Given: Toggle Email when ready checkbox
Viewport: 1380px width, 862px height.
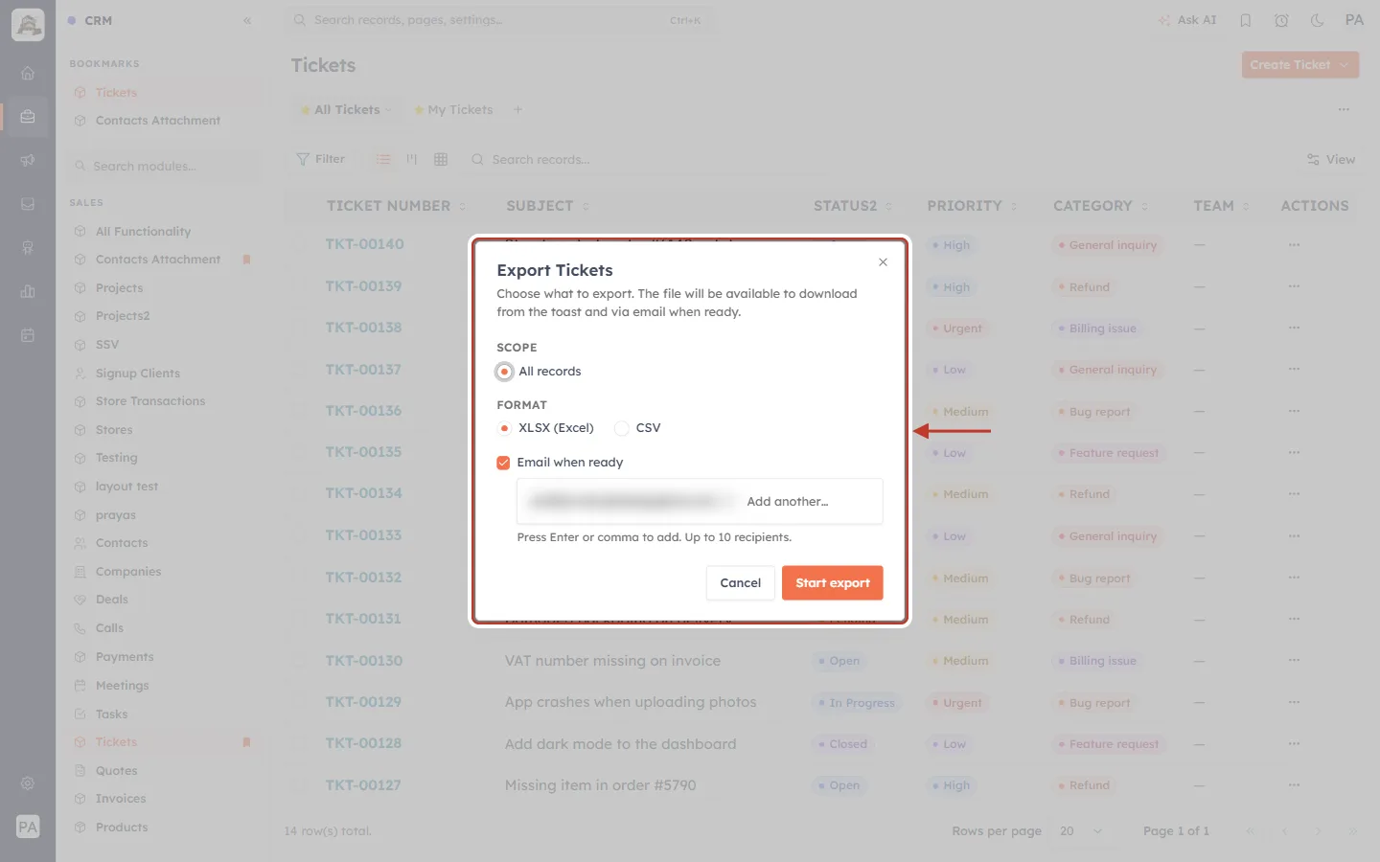Looking at the screenshot, I should (503, 463).
